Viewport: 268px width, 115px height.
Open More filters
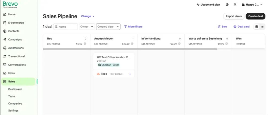coord(133,26)
